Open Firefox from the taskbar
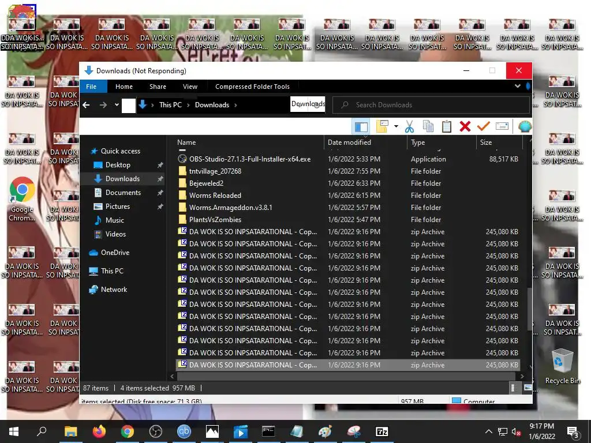 pyautogui.click(x=99, y=431)
